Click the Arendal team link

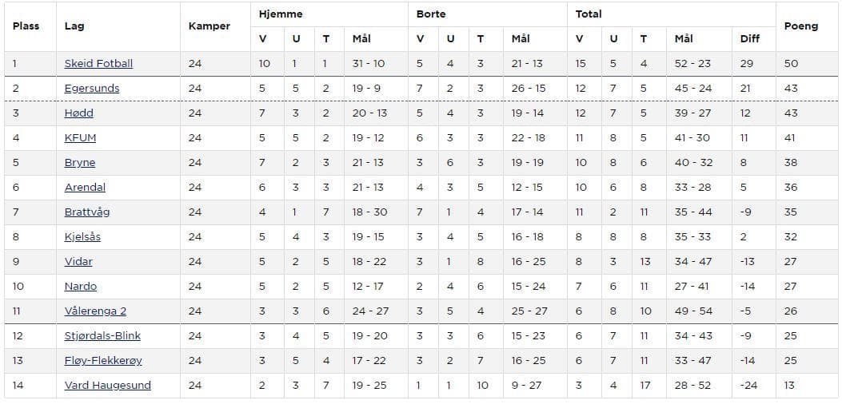(85, 188)
